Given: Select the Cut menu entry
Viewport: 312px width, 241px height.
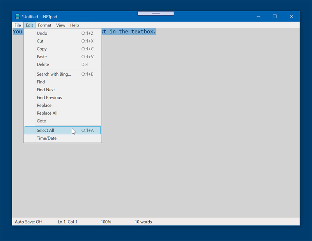Looking at the screenshot, I should pyautogui.click(x=40, y=41).
